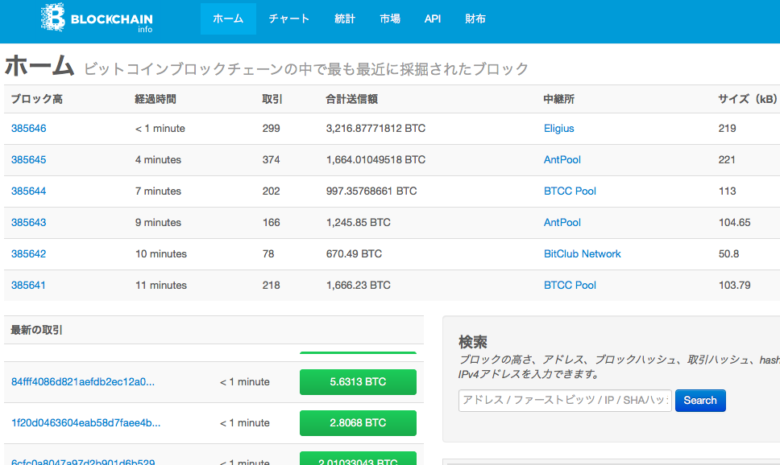
Task: Open the 市場 nav tab
Action: 390,19
